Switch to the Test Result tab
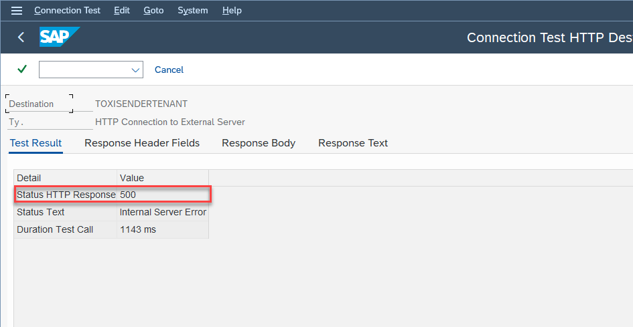Image resolution: width=633 pixels, height=327 pixels. (36, 143)
